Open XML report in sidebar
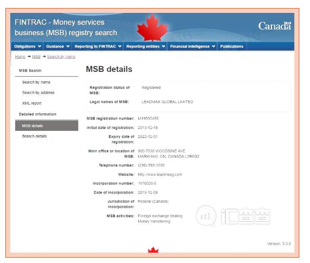 pyautogui.click(x=32, y=103)
